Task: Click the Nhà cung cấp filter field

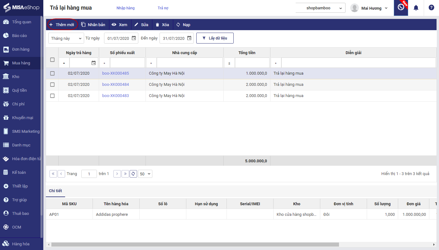Action: click(189, 63)
